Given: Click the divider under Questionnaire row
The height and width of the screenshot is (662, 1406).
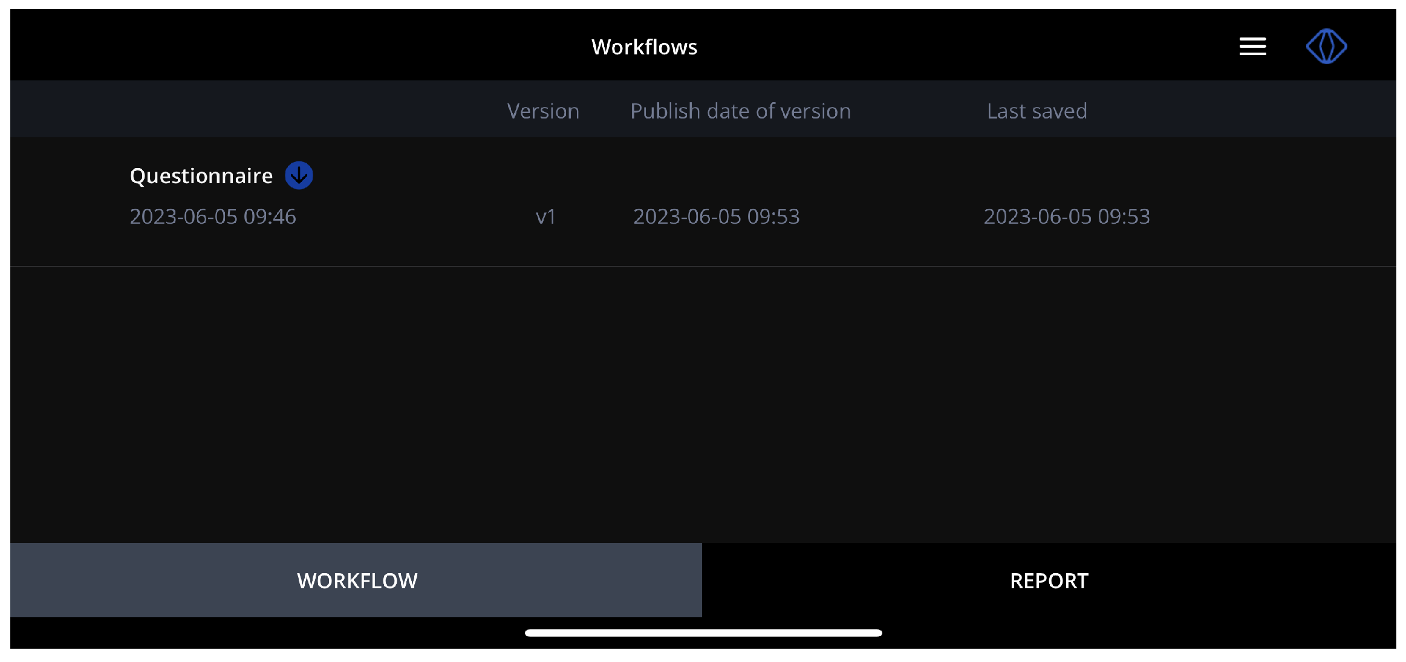Looking at the screenshot, I should [703, 266].
